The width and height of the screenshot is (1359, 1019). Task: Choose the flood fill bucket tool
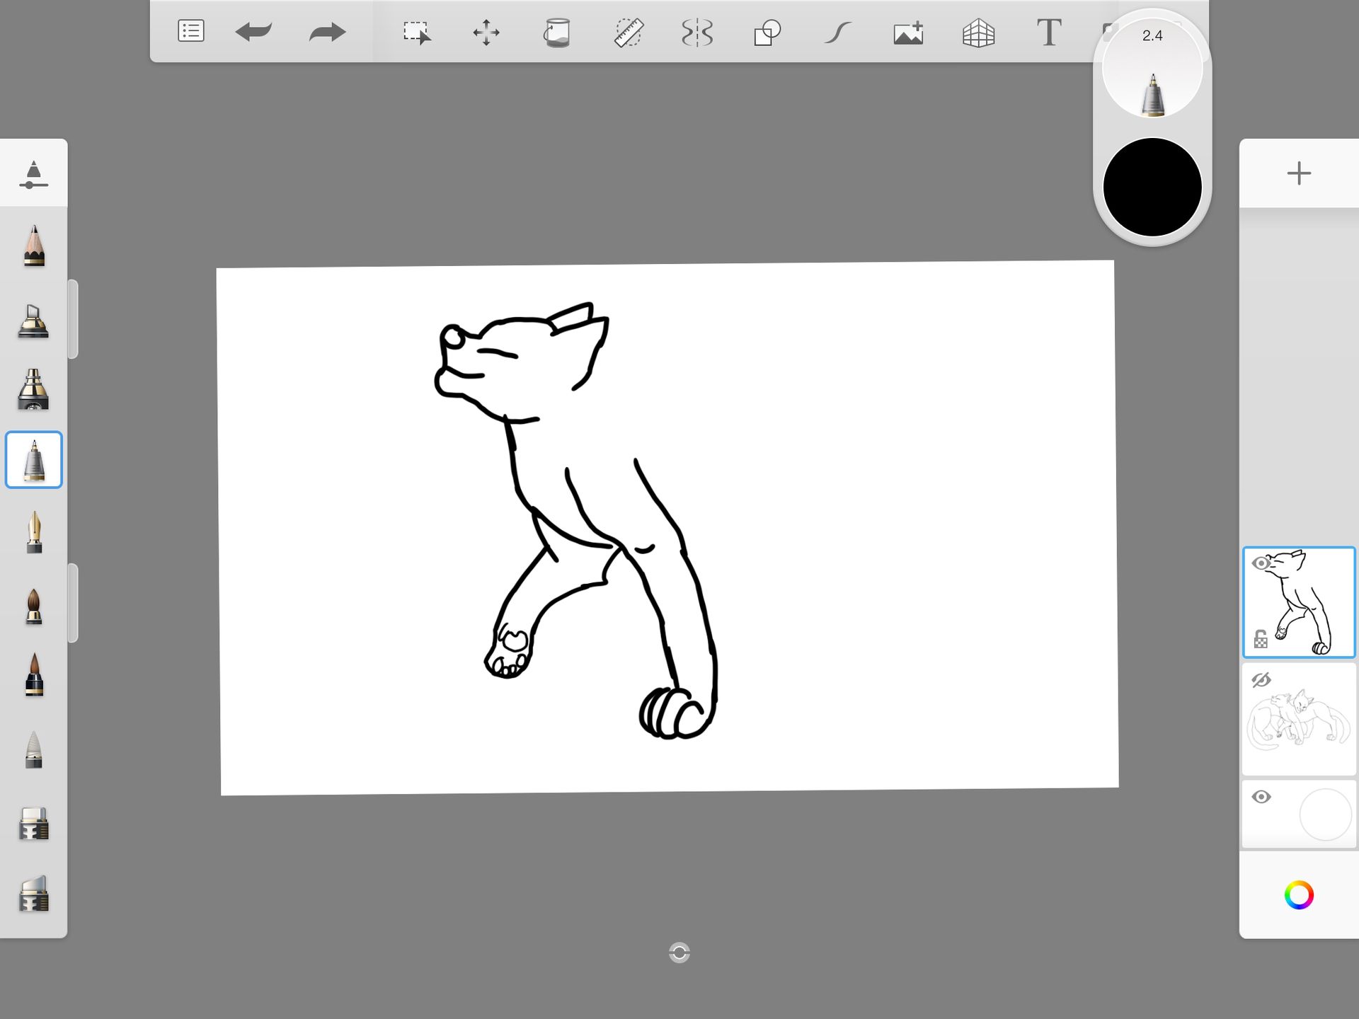(x=557, y=33)
